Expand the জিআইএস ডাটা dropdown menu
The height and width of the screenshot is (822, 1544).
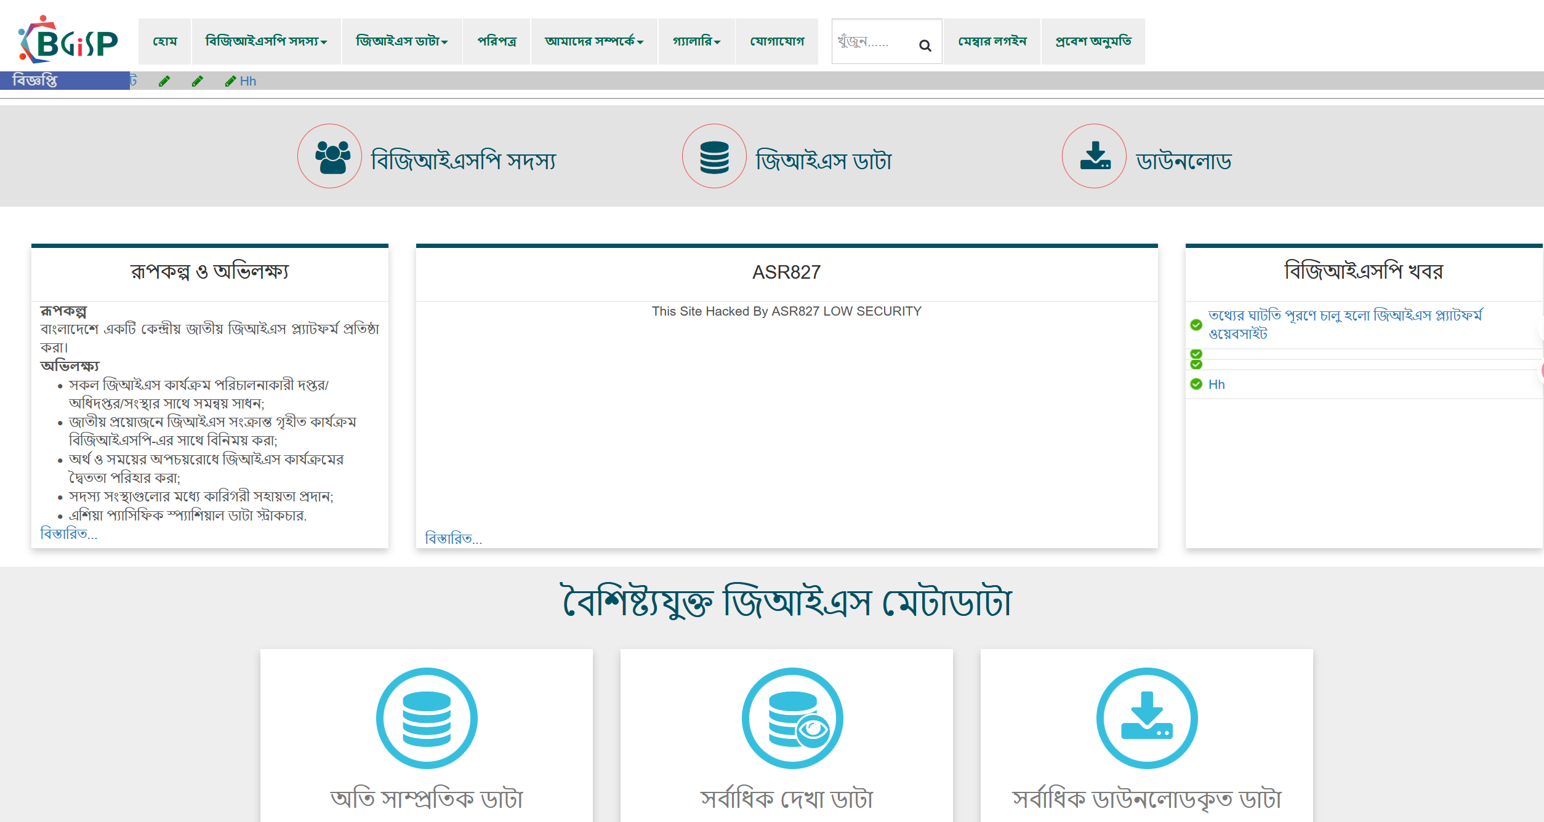click(402, 41)
